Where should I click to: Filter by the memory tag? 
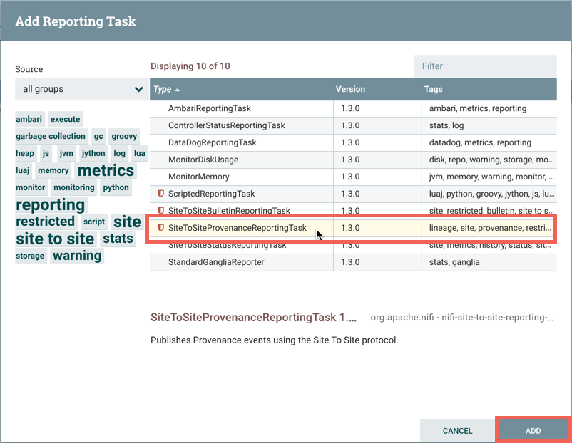(53, 170)
